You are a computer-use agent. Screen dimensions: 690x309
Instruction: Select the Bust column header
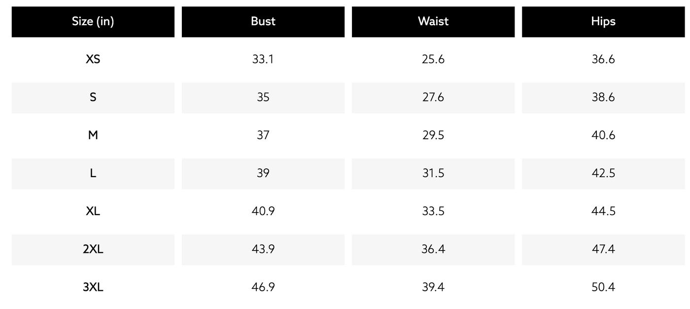point(263,22)
